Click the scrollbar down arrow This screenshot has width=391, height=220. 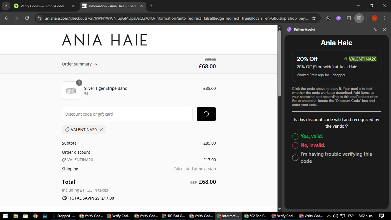[279, 209]
